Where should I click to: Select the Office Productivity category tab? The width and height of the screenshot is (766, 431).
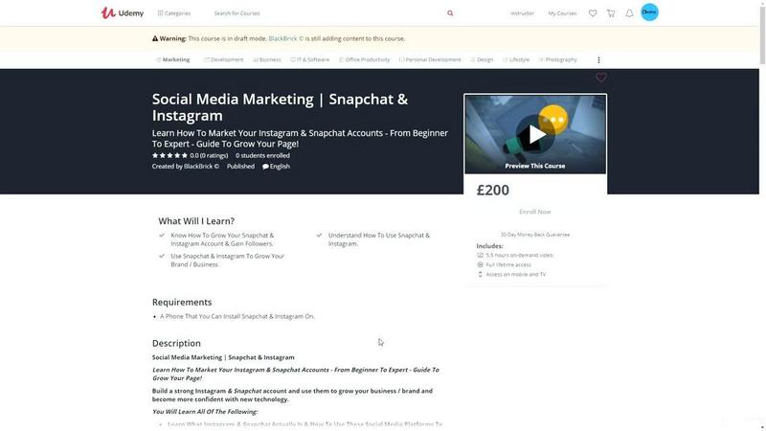[x=365, y=59]
